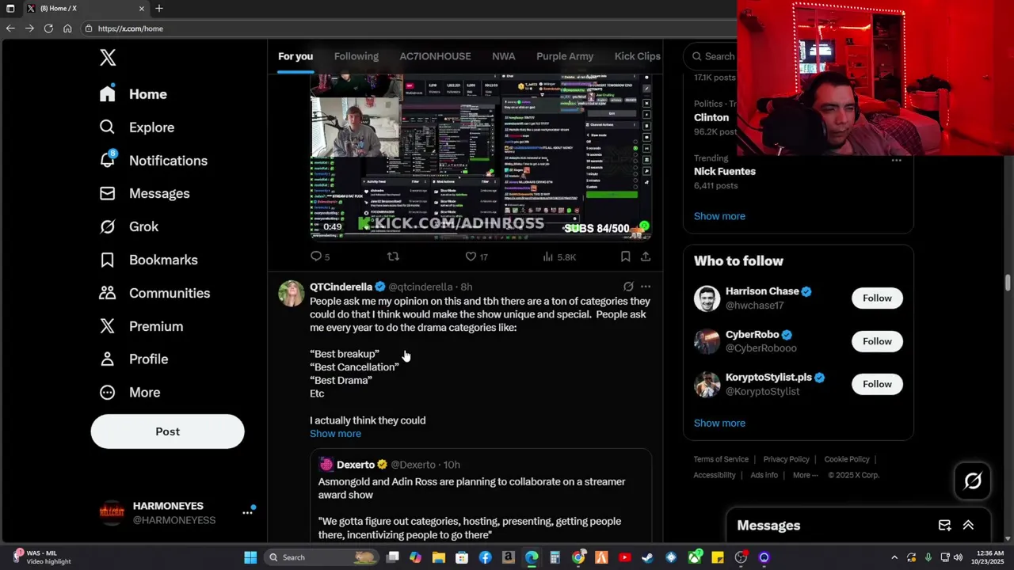Reload the page
This screenshot has width=1014, height=570.
48,28
